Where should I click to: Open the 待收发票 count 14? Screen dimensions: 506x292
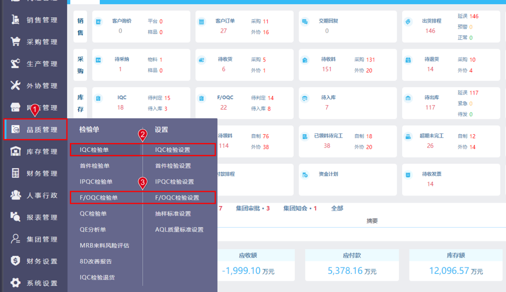[430, 184]
